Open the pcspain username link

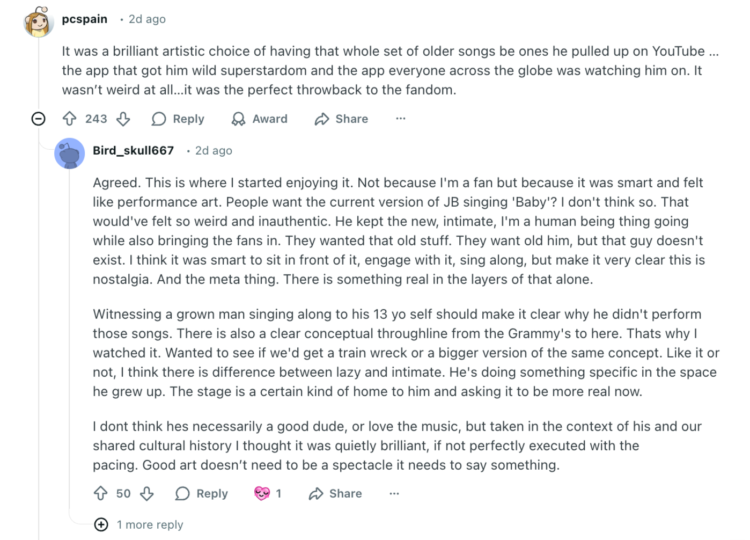(x=84, y=19)
